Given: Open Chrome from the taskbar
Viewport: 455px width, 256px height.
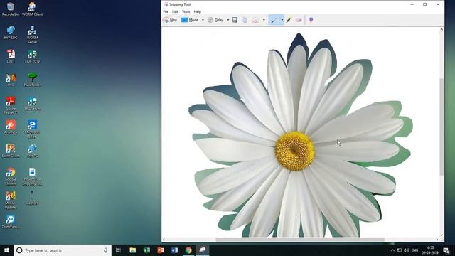Looking at the screenshot, I should (x=188, y=250).
